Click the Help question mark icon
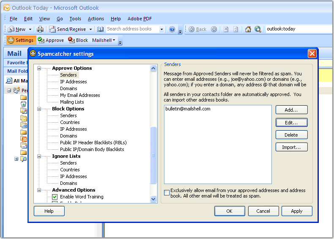The image size is (334, 239). click(x=172, y=29)
